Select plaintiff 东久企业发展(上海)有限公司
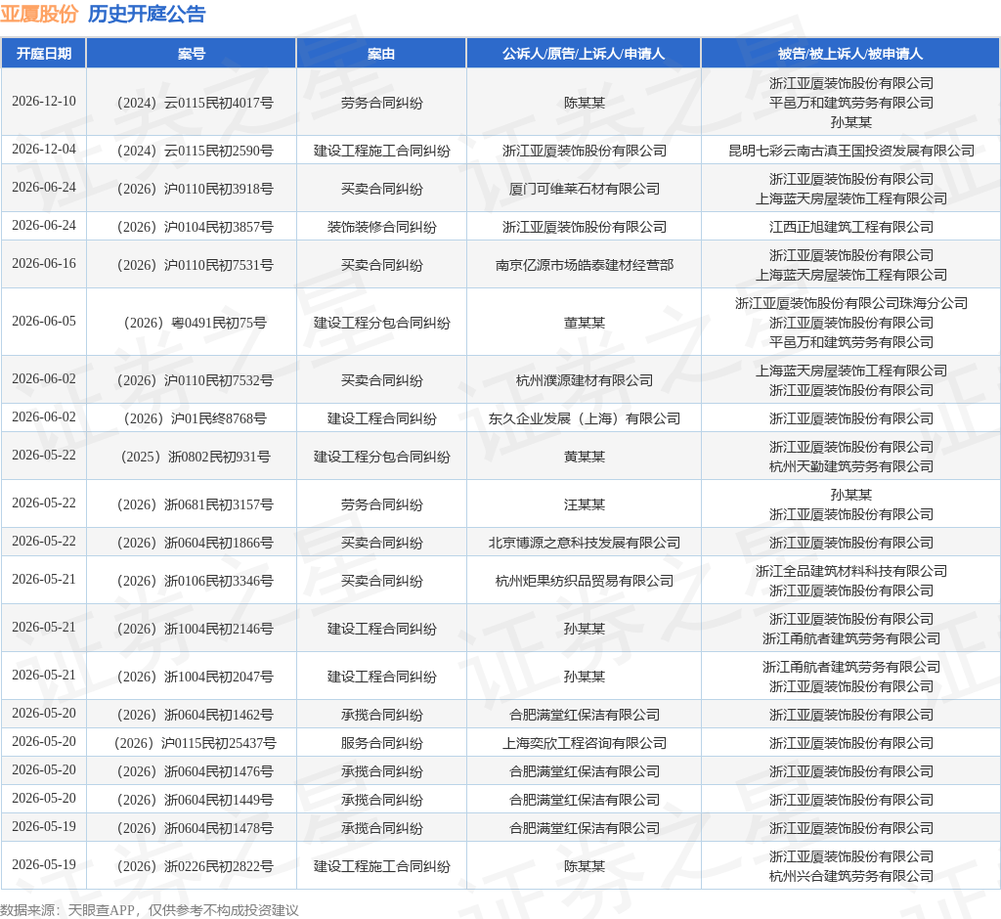Viewport: 1001px width, 919px height. click(x=585, y=419)
